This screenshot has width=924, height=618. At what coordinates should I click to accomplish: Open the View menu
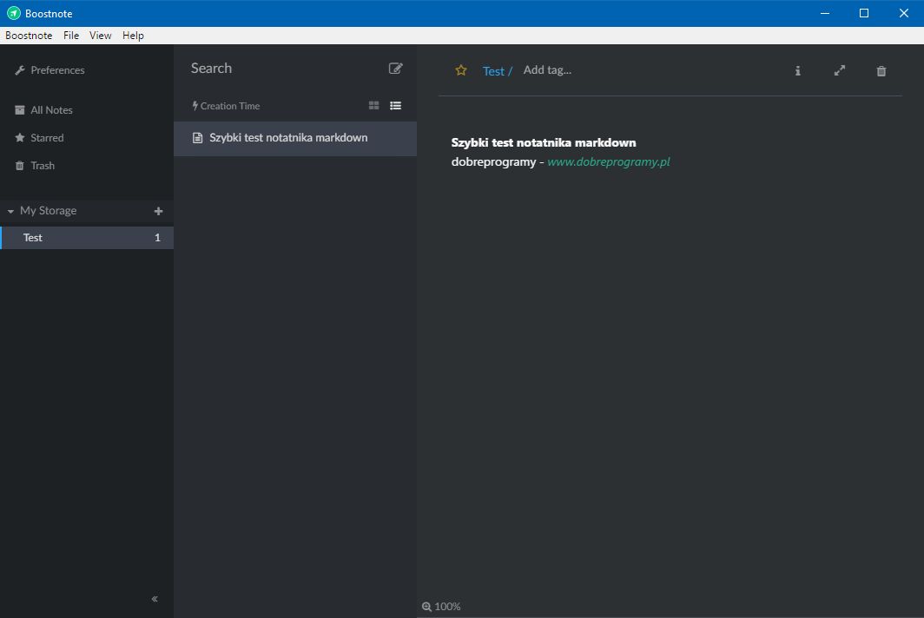click(100, 36)
